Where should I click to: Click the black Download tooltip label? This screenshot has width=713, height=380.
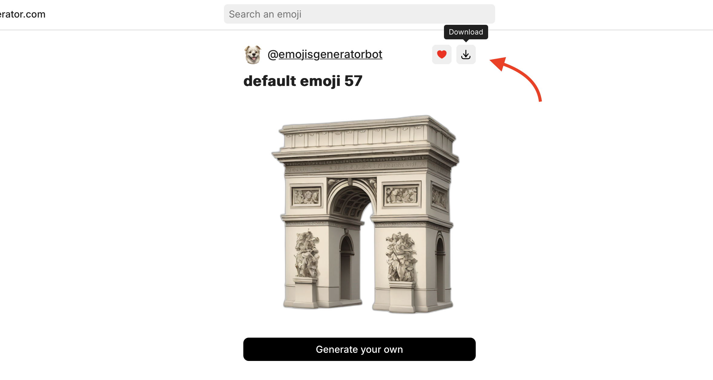(466, 32)
